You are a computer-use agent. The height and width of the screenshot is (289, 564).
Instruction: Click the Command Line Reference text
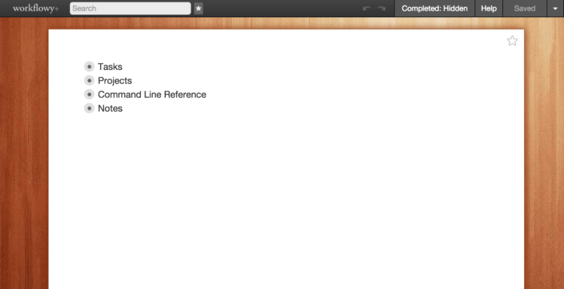click(x=152, y=94)
